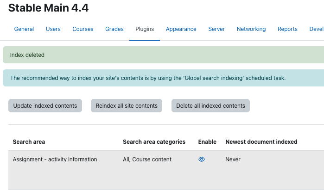The image size is (324, 190).
Task: Click the active Plugins tab
Action: click(145, 29)
